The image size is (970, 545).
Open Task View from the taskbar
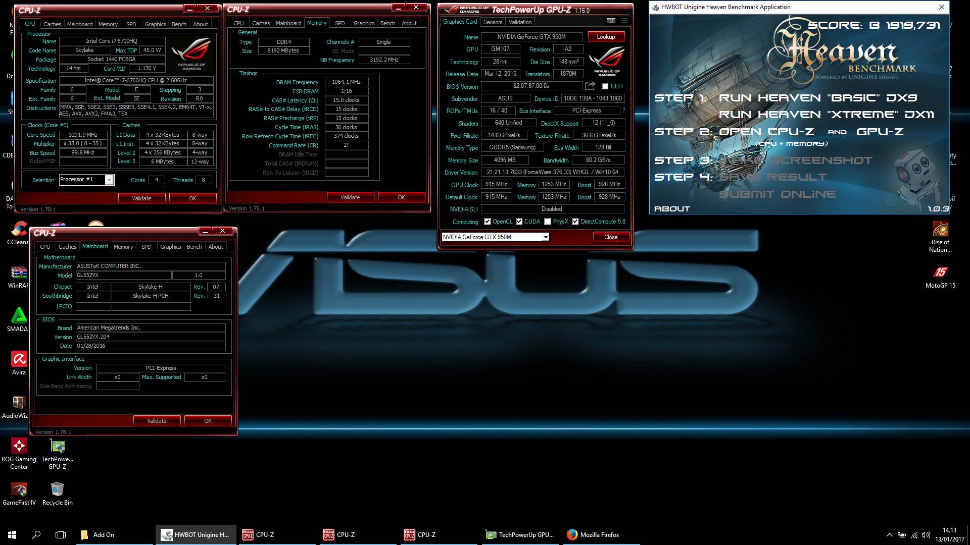(x=61, y=534)
